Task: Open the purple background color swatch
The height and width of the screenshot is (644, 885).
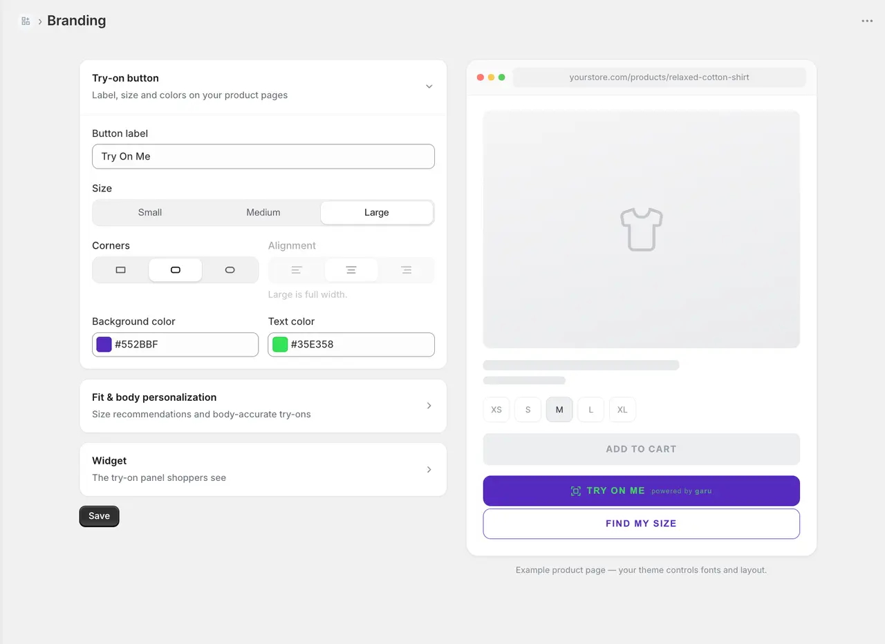Action: [x=104, y=344]
